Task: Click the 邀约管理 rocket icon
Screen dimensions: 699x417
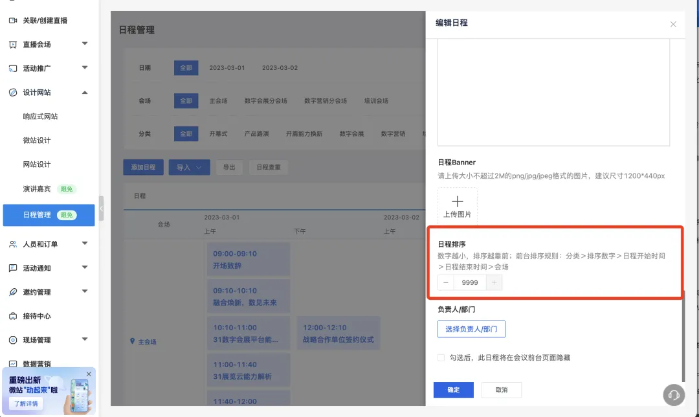Action: tap(12, 292)
